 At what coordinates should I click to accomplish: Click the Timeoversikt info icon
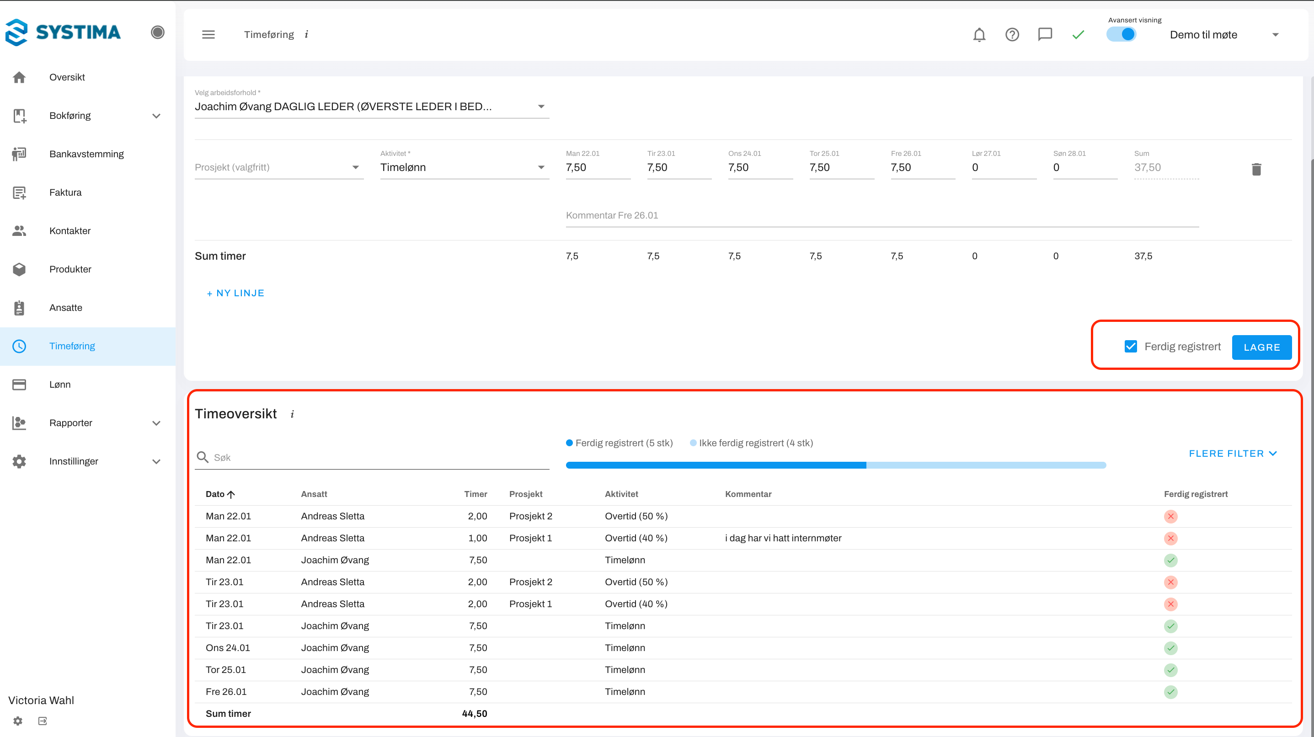tap(292, 414)
